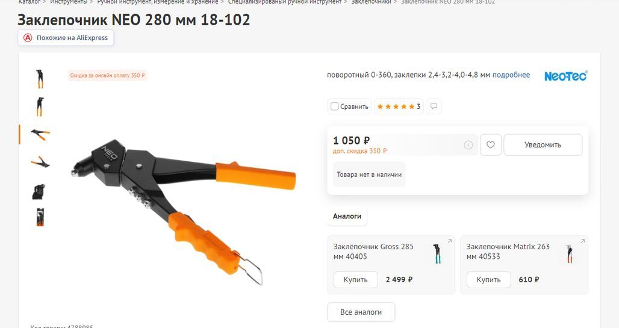Click Похожие на AliExpress button
The height and width of the screenshot is (328, 619).
pos(66,38)
